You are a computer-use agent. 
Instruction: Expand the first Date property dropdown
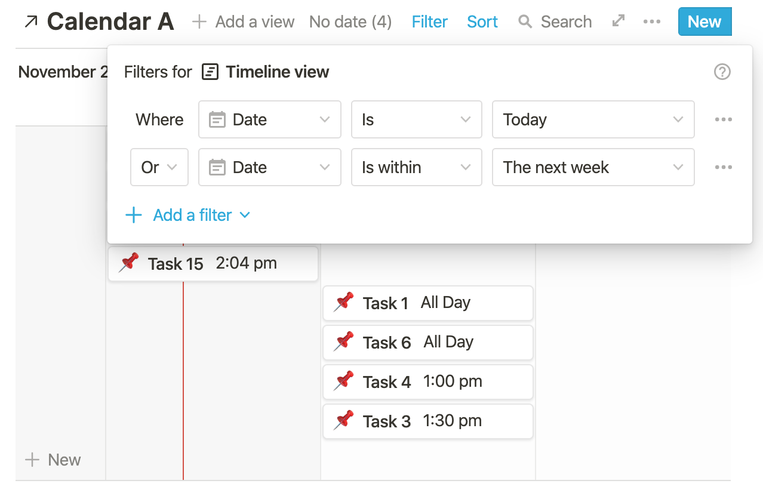tap(269, 119)
